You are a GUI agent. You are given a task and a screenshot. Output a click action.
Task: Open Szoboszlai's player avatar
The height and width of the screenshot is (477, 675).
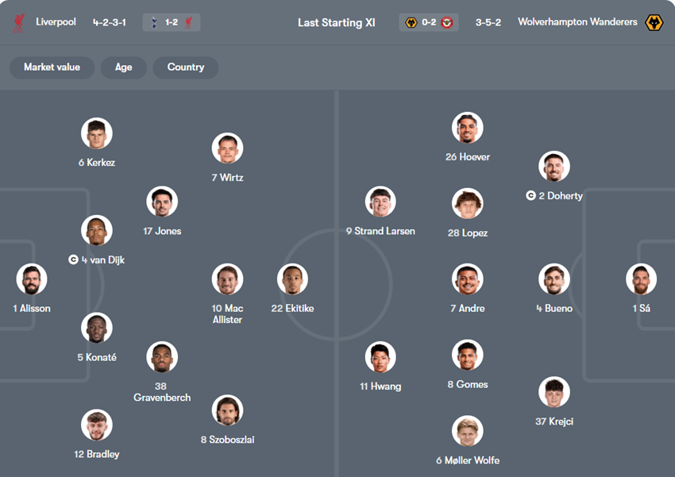point(227,410)
